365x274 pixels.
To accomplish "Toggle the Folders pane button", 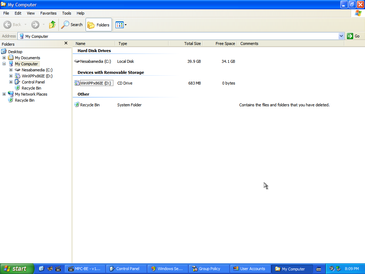I will click(99, 25).
